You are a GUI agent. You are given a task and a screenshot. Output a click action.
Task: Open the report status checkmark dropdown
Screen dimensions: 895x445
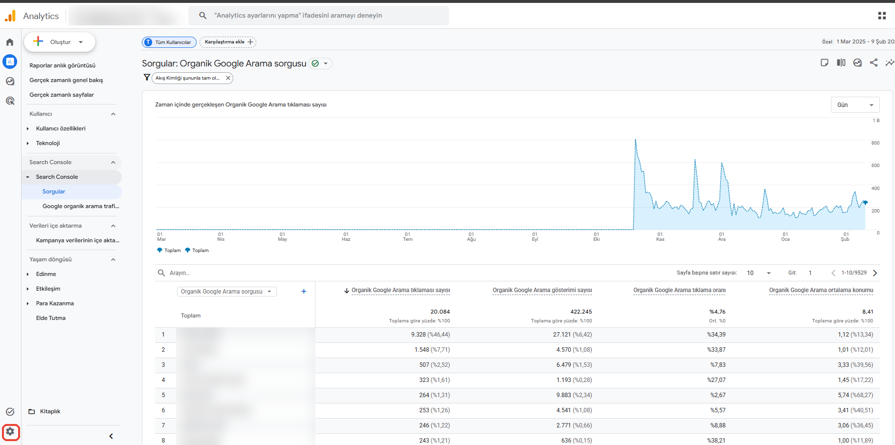(321, 64)
